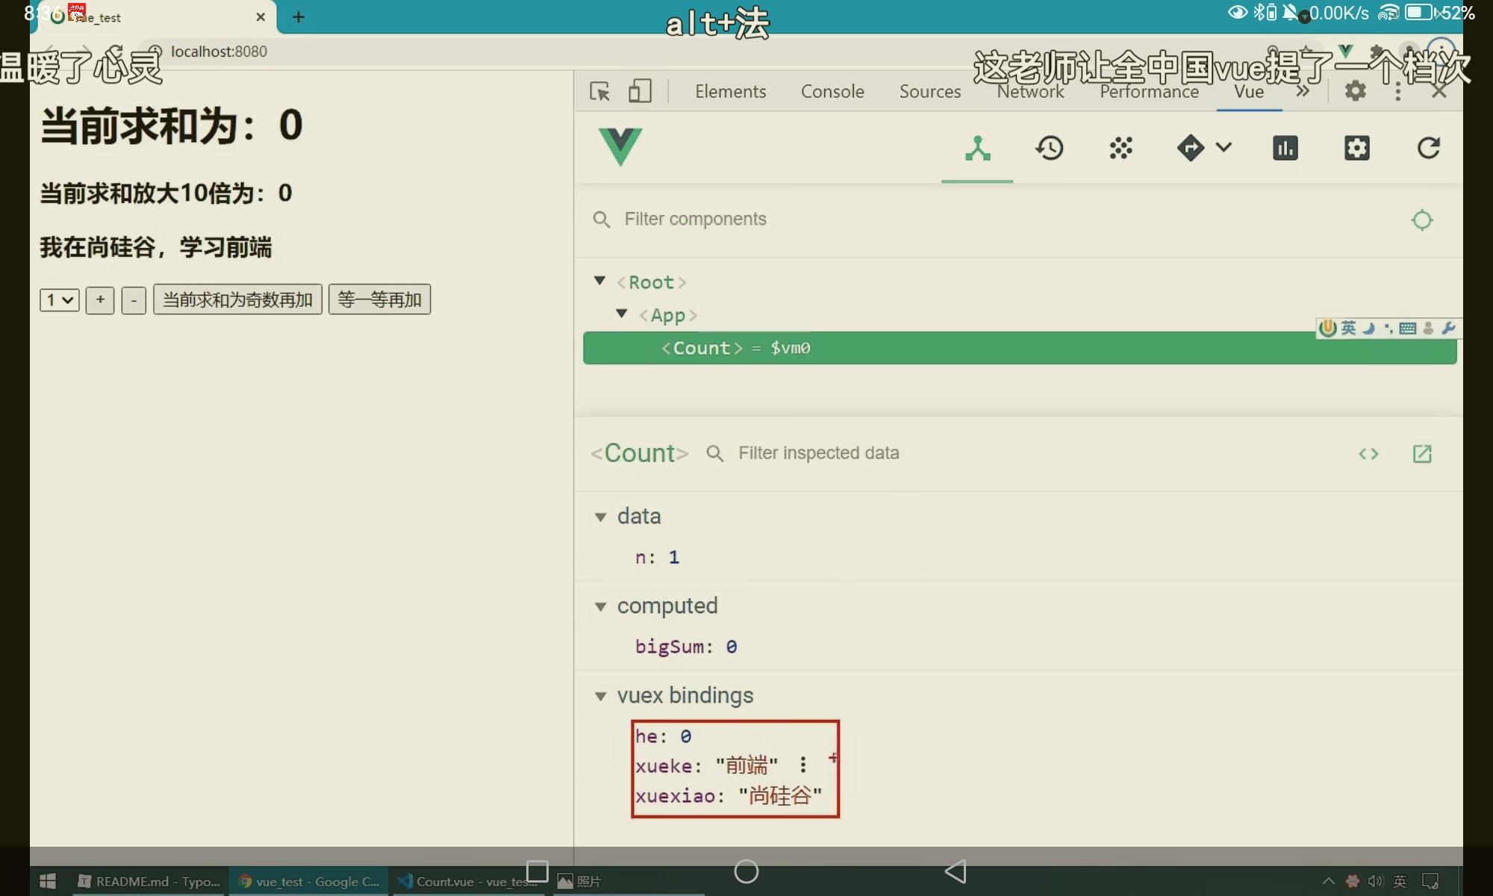
Task: Switch to the Console tab
Action: click(x=832, y=91)
